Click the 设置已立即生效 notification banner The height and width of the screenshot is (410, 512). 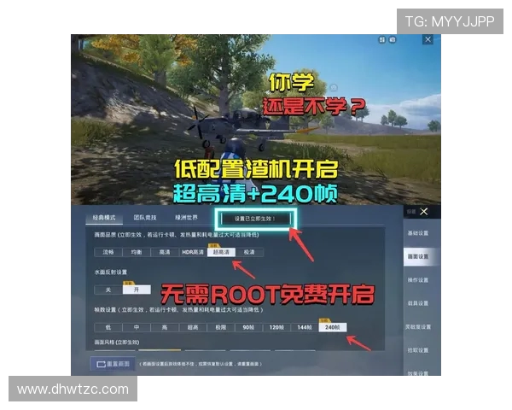255,219
